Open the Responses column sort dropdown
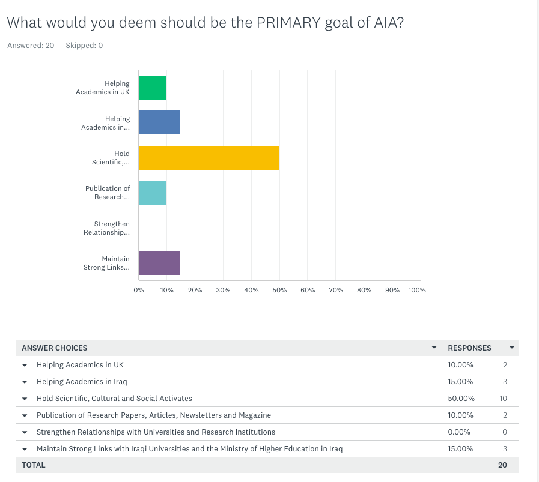This screenshot has width=539, height=482. pyautogui.click(x=512, y=348)
